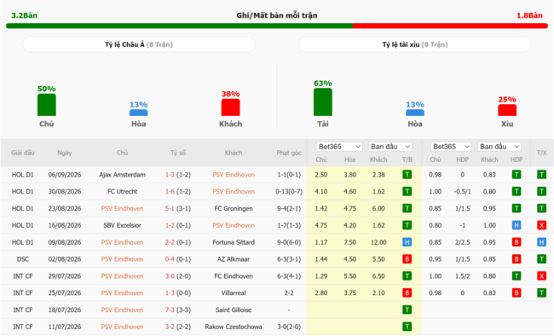Click red B result icon in AZ Alkmaar T/B column
Screen dimensions: 554x336
(407, 259)
